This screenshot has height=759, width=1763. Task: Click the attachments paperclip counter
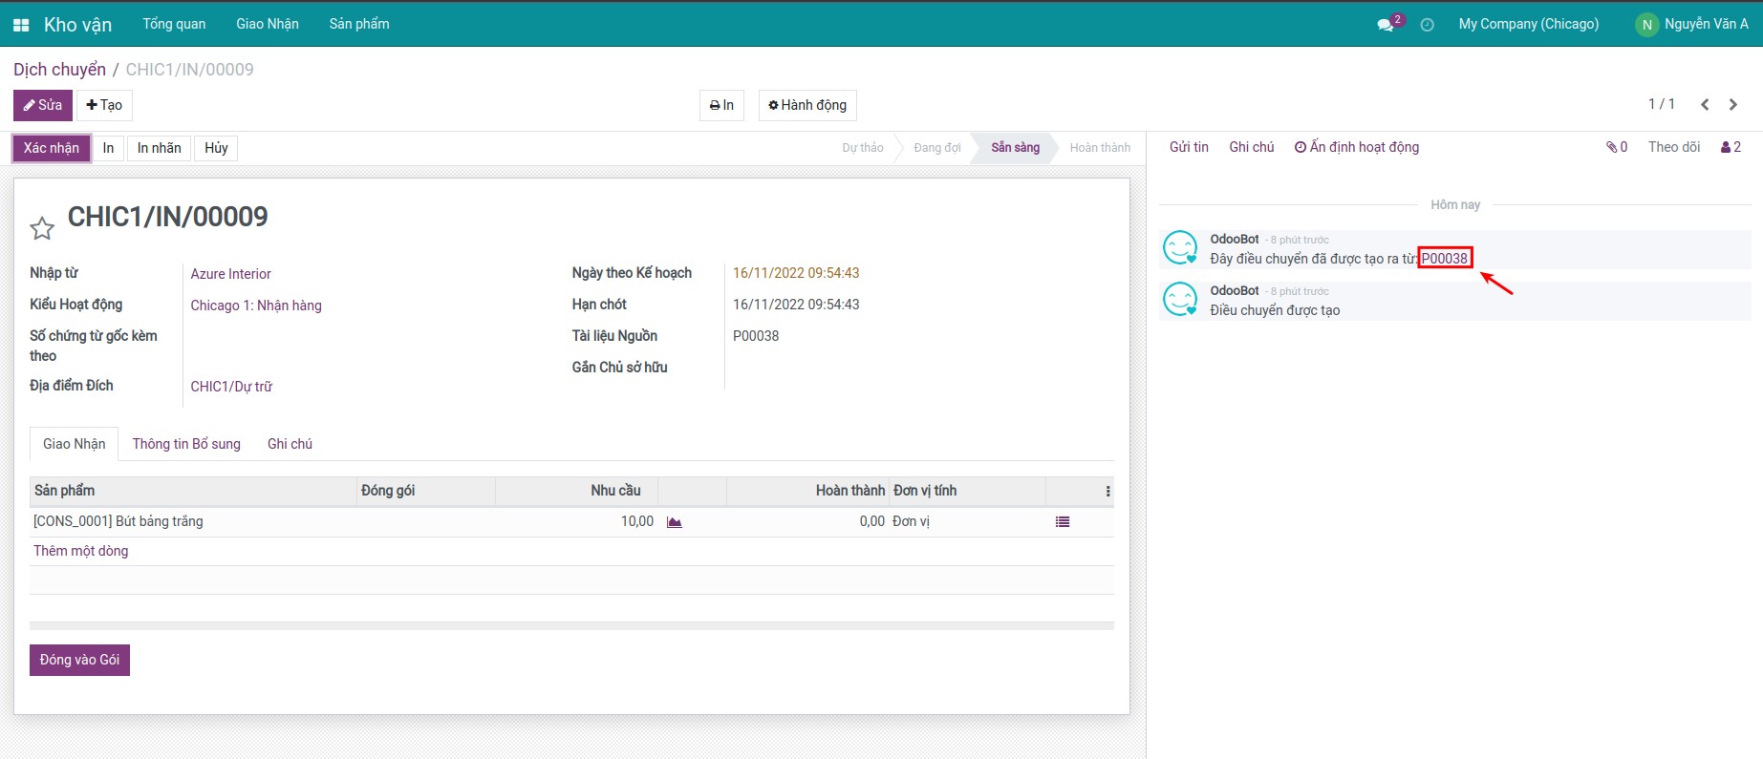[x=1616, y=147]
